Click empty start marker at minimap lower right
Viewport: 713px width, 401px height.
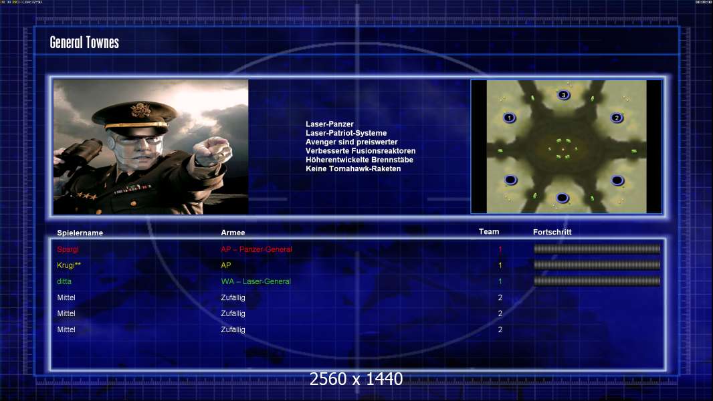(x=617, y=180)
